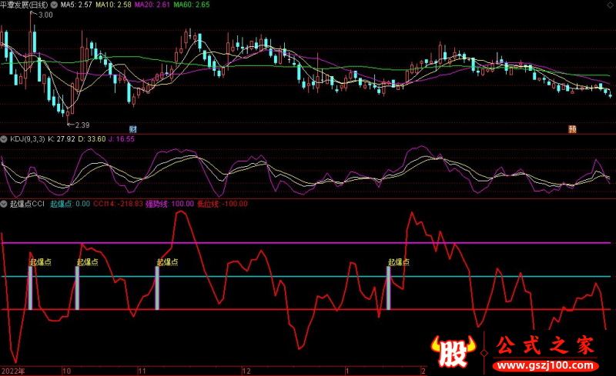The height and width of the screenshot is (376, 616).
Task: Click the 2.39 low price label
Action: (79, 125)
